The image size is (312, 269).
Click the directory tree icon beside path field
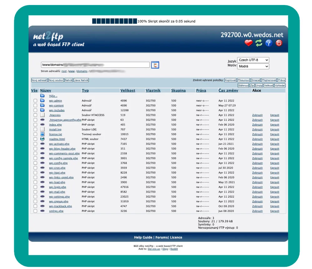coord(155,65)
